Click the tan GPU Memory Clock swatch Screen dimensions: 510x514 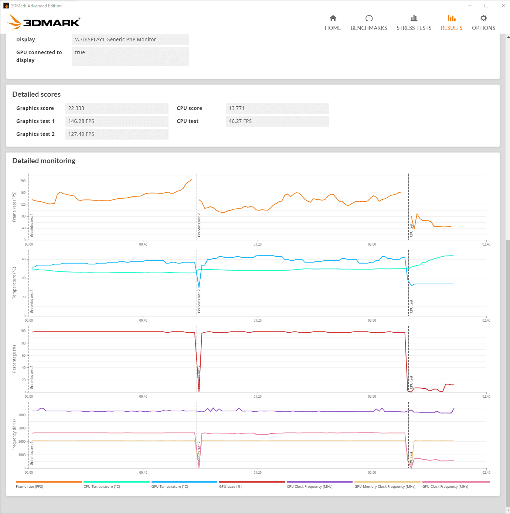click(387, 482)
